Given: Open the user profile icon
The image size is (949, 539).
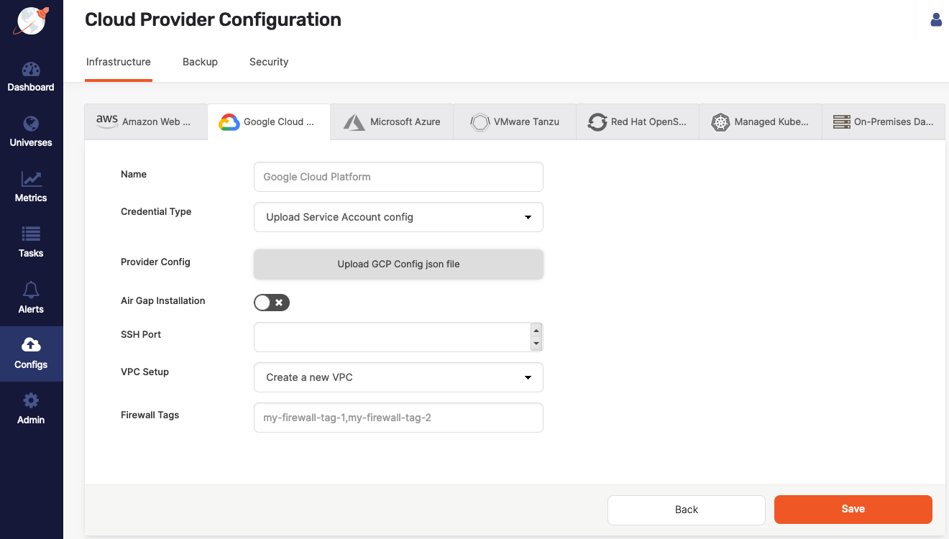Looking at the screenshot, I should click(x=935, y=19).
